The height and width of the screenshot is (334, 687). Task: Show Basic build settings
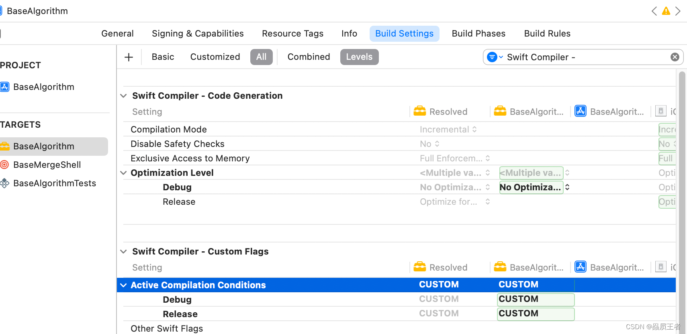point(163,57)
